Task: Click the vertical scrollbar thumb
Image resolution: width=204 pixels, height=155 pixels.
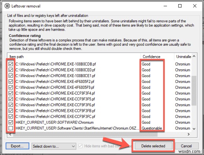Action: (x=194, y=91)
